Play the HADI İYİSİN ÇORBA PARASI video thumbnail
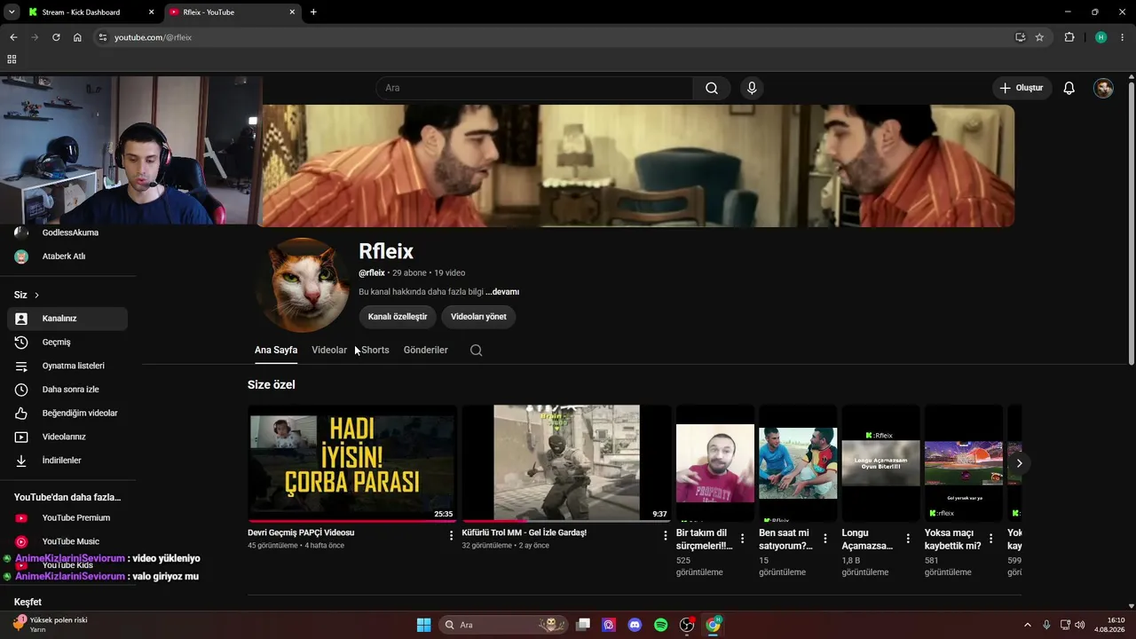 coord(352,463)
